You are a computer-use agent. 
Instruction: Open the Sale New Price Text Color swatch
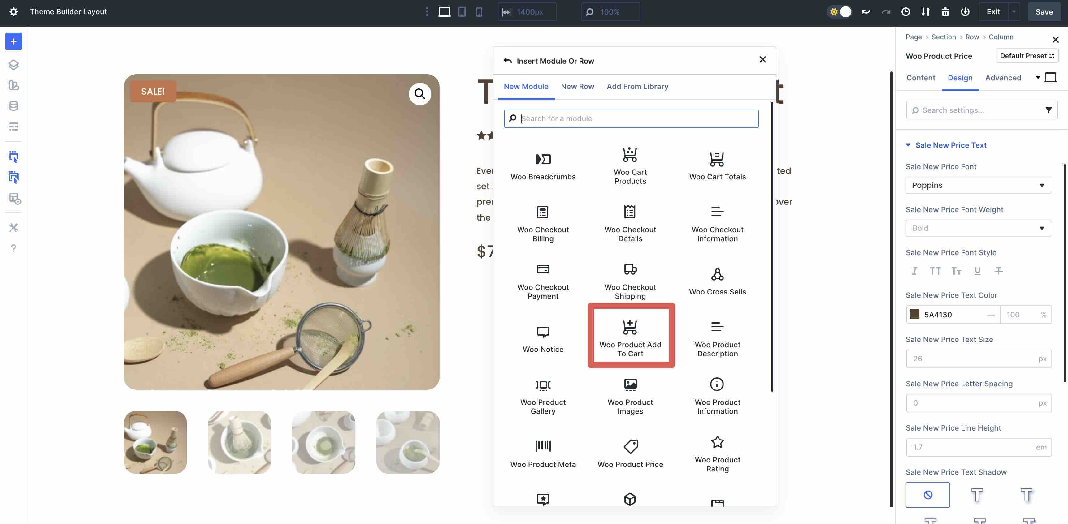914,314
